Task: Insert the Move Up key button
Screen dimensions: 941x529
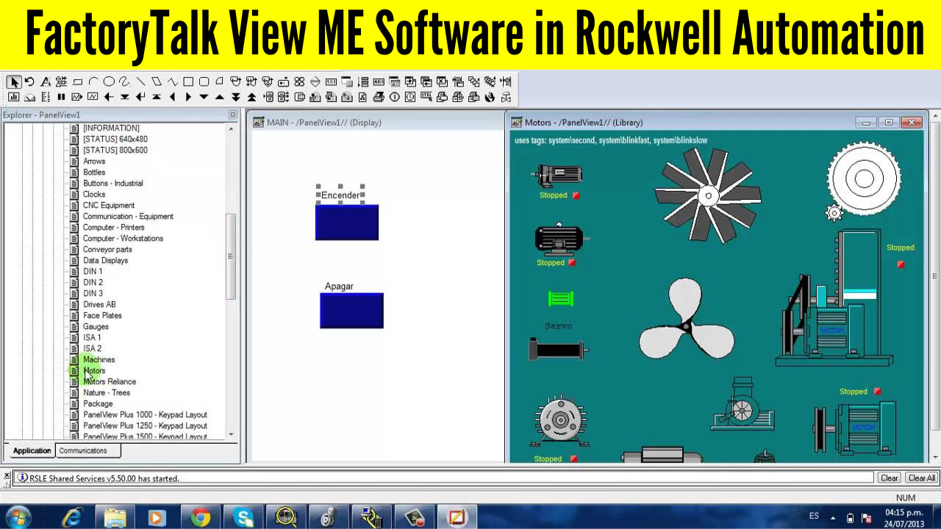Action: [220, 97]
